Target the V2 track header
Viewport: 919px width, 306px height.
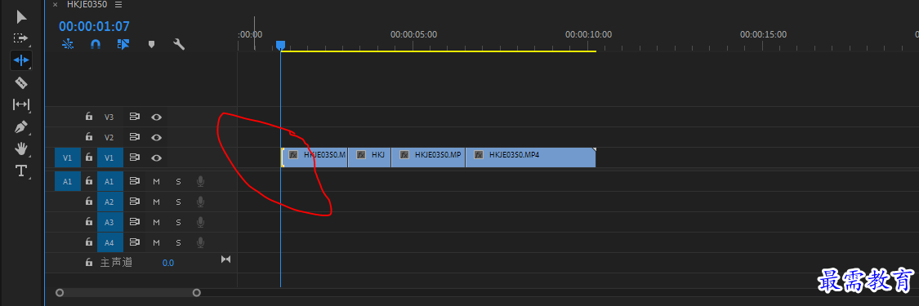click(x=109, y=137)
